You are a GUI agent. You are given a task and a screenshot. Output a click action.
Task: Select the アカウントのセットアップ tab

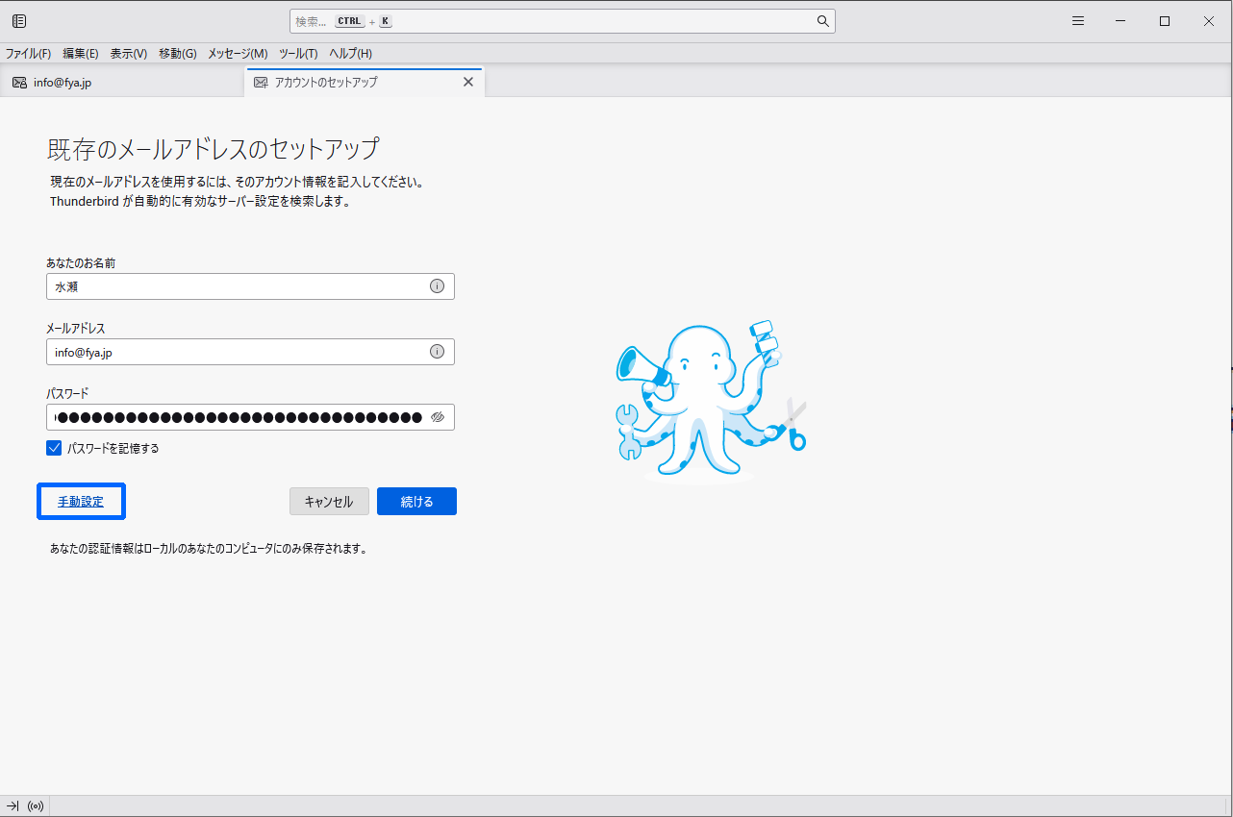click(x=365, y=83)
